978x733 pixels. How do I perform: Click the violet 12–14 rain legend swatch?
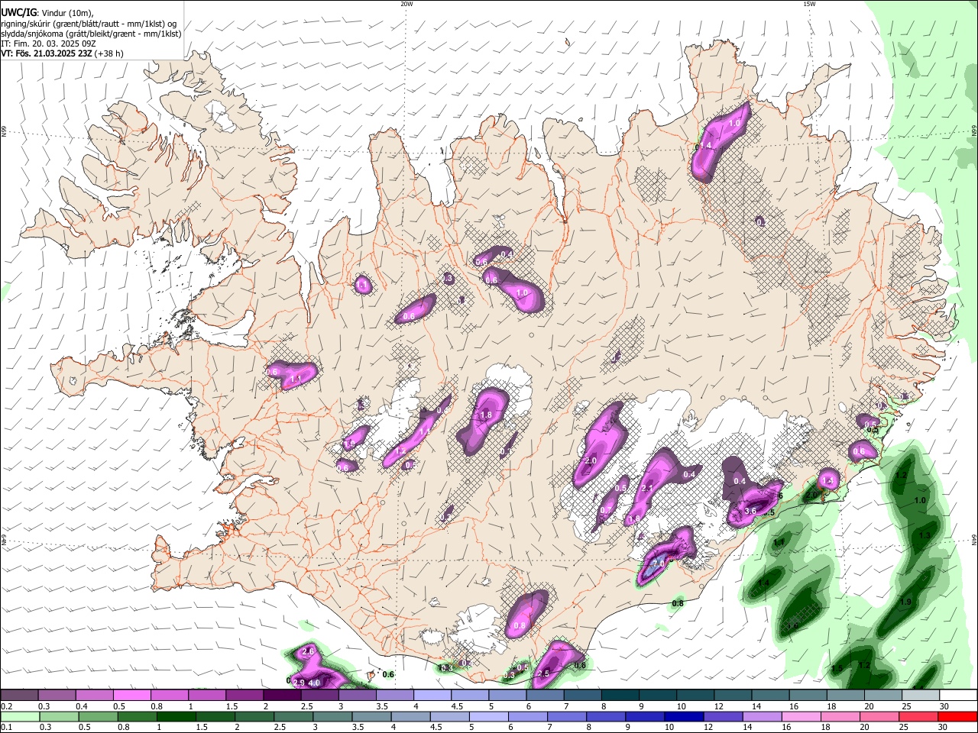pyautogui.click(x=723, y=716)
